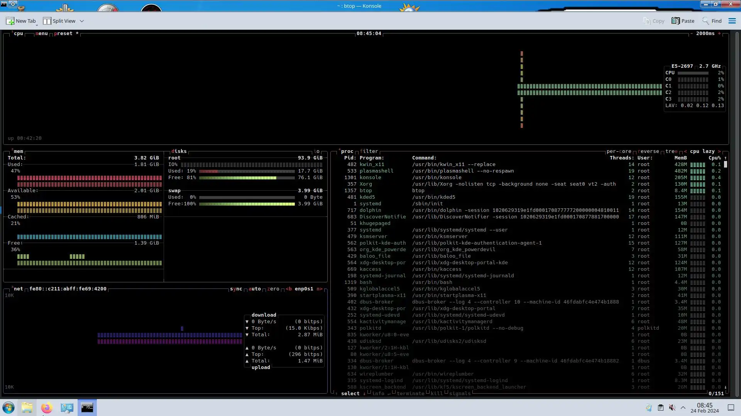Click the muted volume tray icon
Image resolution: width=741 pixels, height=416 pixels.
pyautogui.click(x=672, y=408)
